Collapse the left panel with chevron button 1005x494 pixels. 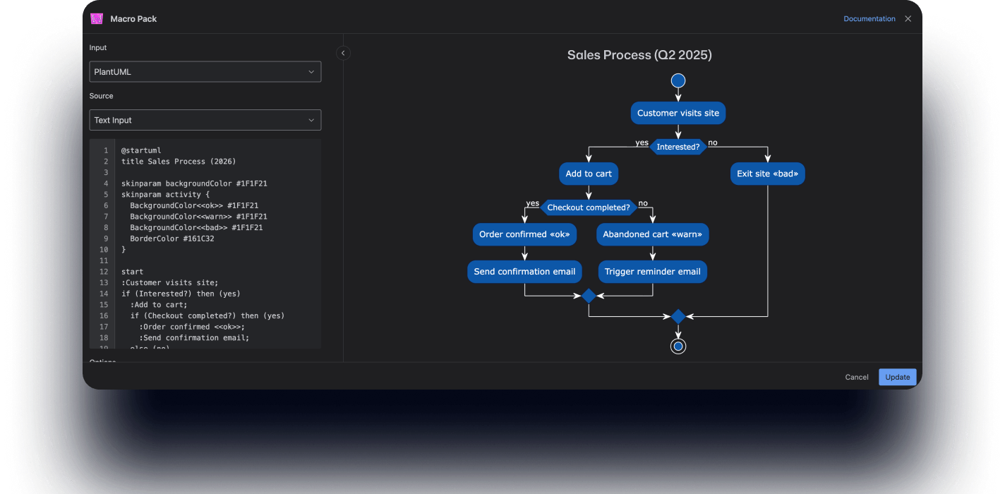tap(343, 53)
